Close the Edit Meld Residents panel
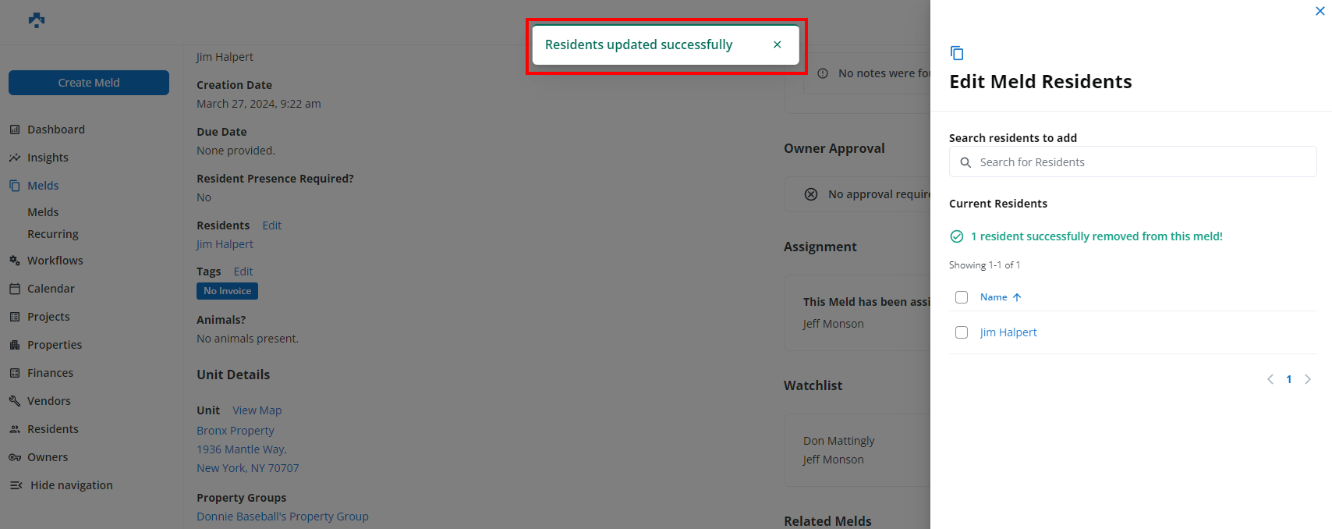Screen dimensions: 1332x529 point(1320,11)
